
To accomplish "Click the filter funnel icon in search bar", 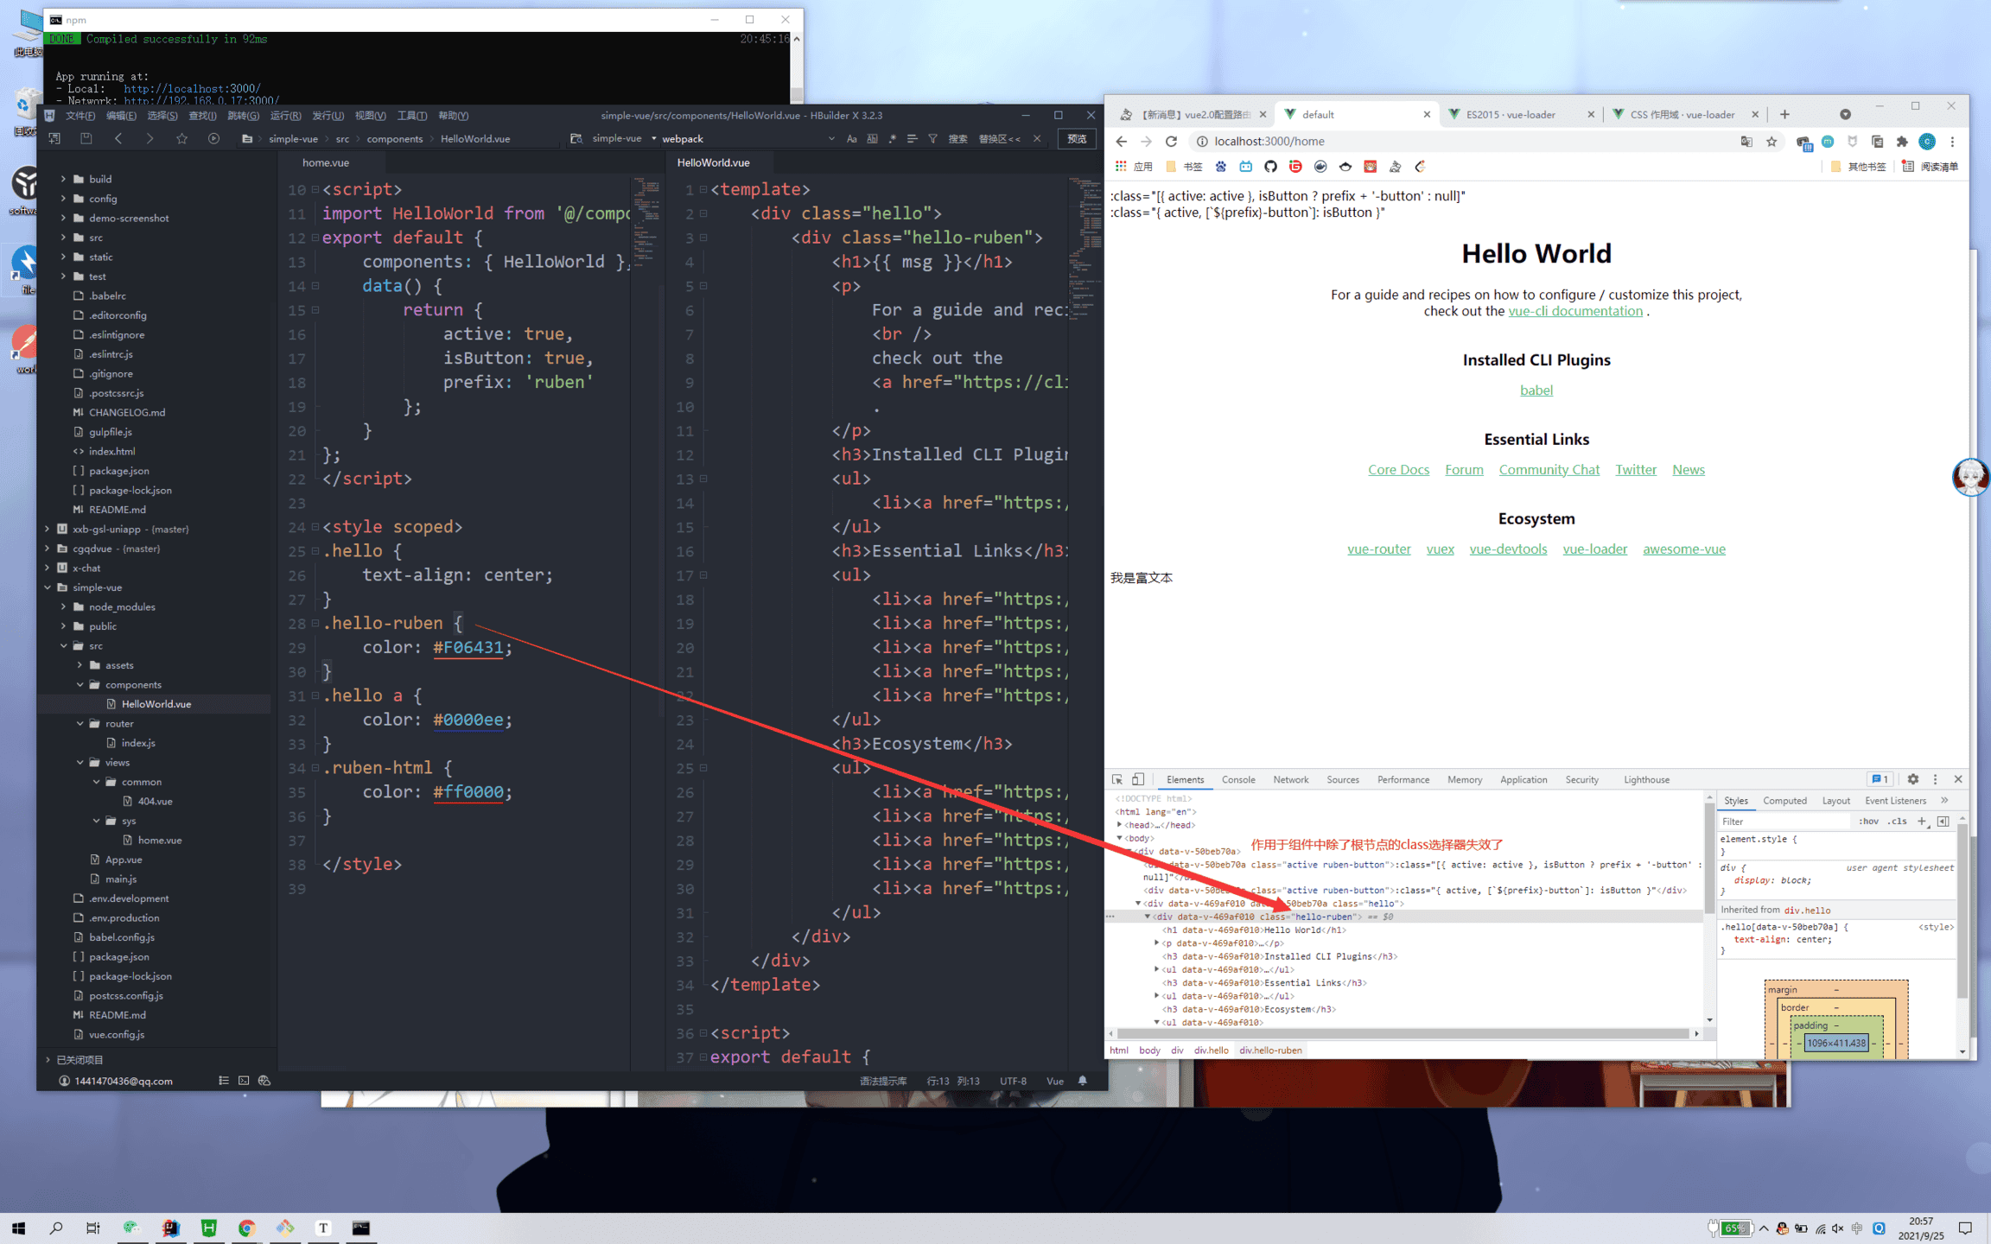I will [932, 138].
